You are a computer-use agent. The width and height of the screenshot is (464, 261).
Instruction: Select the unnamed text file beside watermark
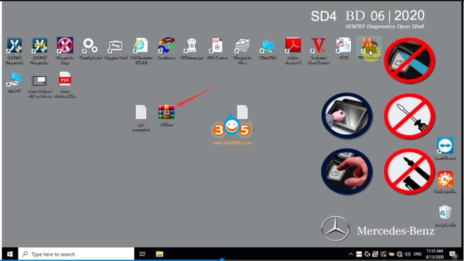(x=243, y=112)
